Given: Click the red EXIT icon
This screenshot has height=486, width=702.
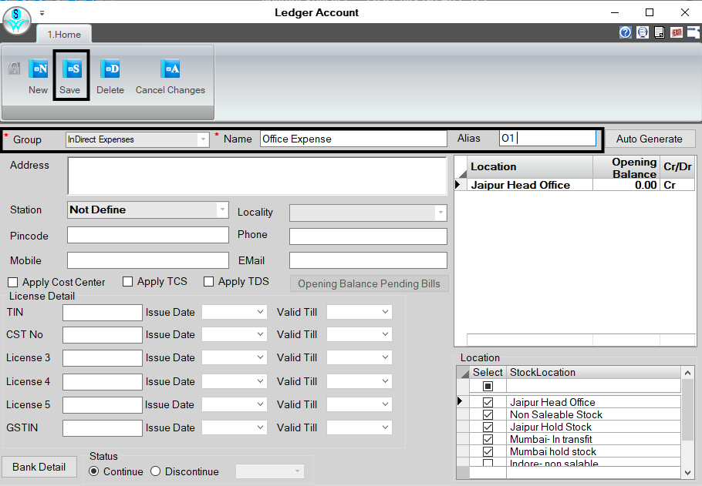Looking at the screenshot, I should 677,32.
